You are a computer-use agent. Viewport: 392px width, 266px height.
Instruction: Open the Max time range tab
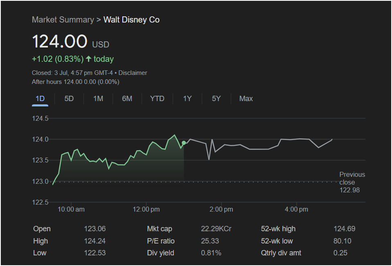pos(246,99)
